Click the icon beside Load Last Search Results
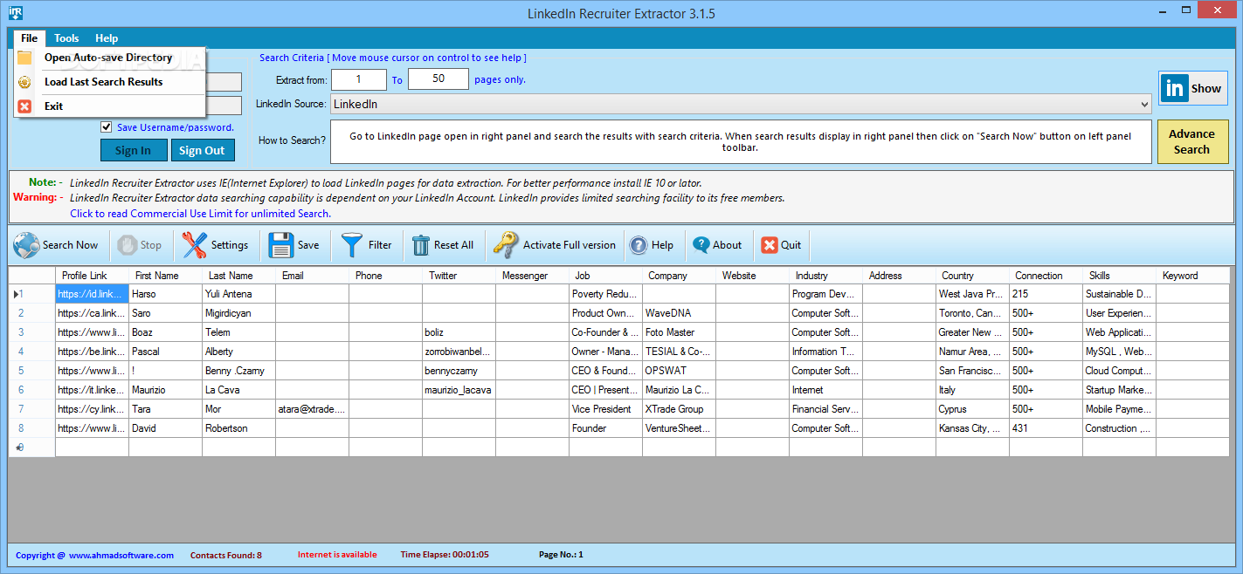Viewport: 1243px width, 574px height. pyautogui.click(x=24, y=82)
